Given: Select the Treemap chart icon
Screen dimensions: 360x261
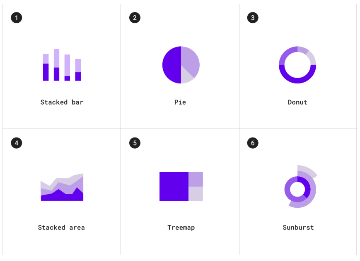Looking at the screenshot, I should pyautogui.click(x=181, y=187).
